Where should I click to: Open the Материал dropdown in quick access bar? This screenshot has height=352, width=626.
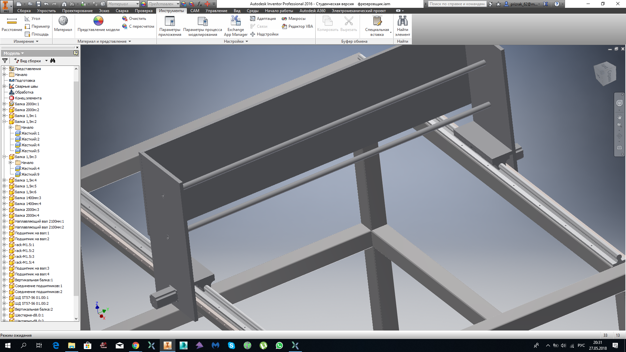pos(123,4)
